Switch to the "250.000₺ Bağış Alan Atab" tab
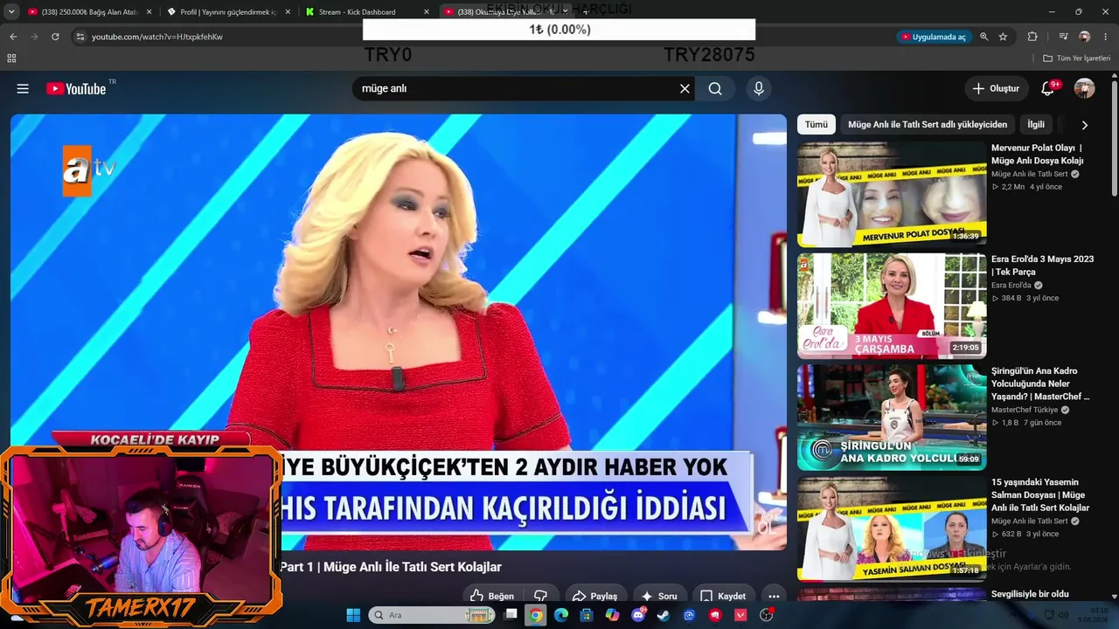 (x=89, y=12)
